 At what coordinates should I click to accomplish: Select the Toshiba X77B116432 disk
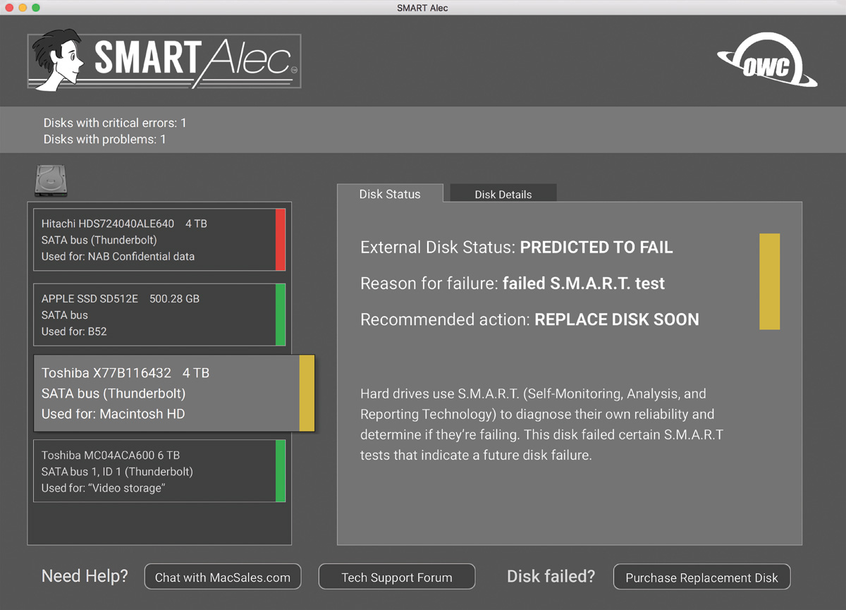click(174, 393)
